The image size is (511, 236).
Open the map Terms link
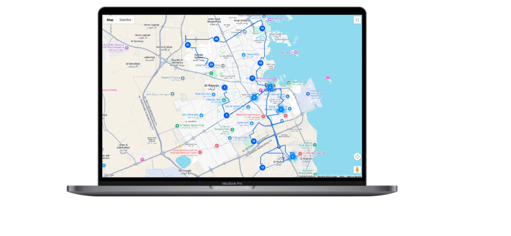[342, 176]
